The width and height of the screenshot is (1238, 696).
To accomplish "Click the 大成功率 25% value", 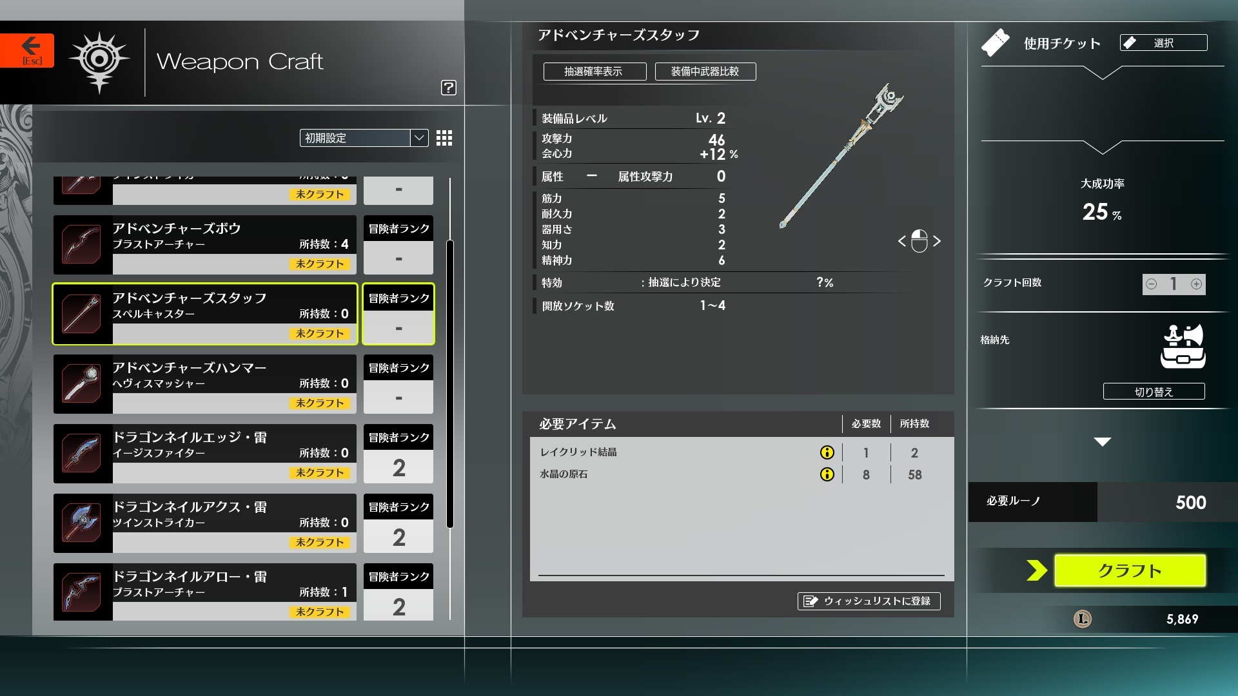I will (x=1102, y=212).
